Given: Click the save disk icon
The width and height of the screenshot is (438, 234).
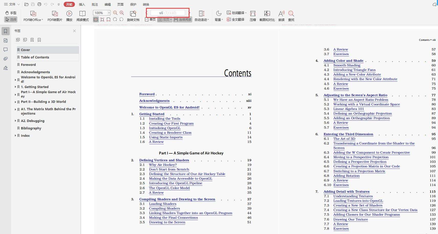Looking at the screenshot, I should coord(33,4).
